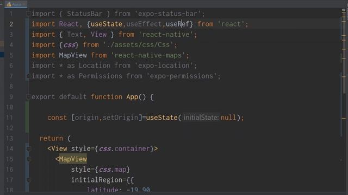
Task: Collapse the initialRegion object at line 17
Action: [28, 180]
